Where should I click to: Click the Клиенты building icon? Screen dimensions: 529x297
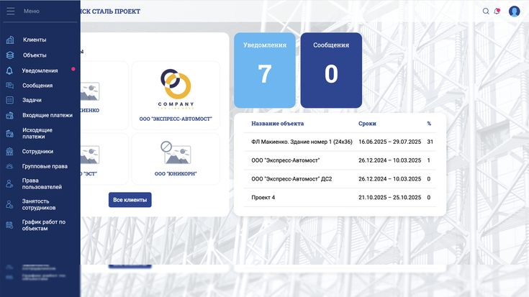pyautogui.click(x=10, y=40)
